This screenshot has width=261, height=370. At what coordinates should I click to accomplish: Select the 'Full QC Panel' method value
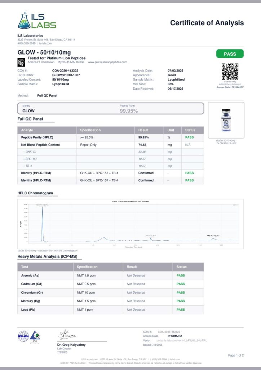pyautogui.click(x=47, y=95)
